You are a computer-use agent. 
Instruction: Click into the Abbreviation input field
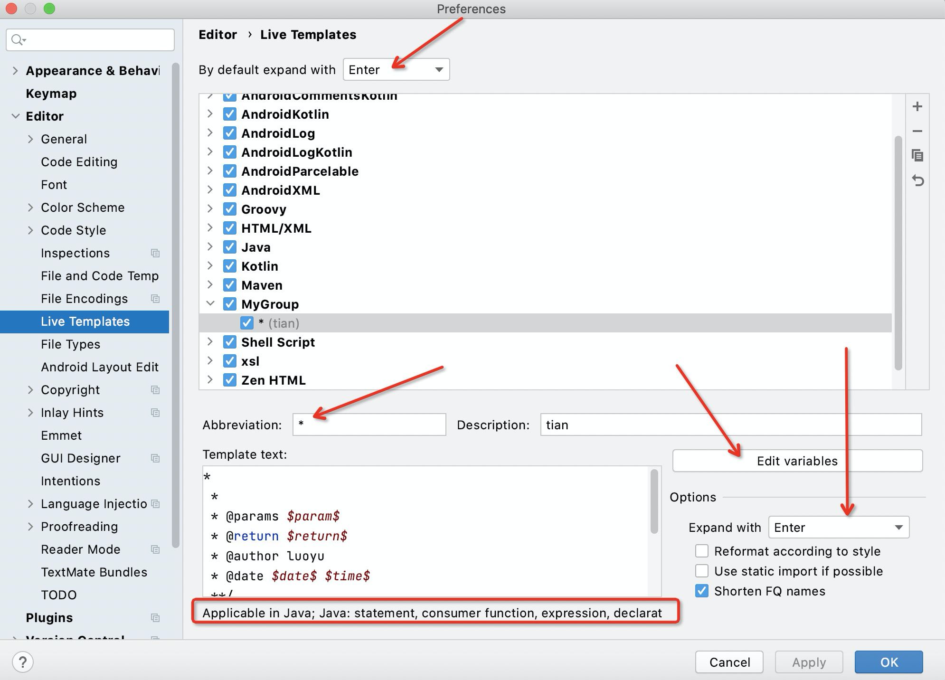[369, 425]
